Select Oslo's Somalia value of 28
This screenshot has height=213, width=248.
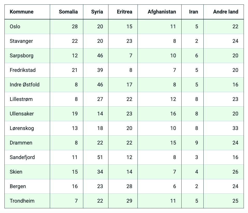click(75, 26)
